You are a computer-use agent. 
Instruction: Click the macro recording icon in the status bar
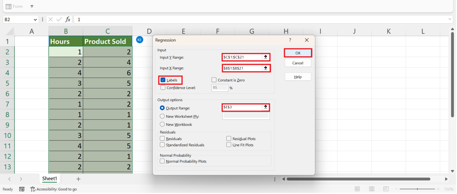click(22, 189)
